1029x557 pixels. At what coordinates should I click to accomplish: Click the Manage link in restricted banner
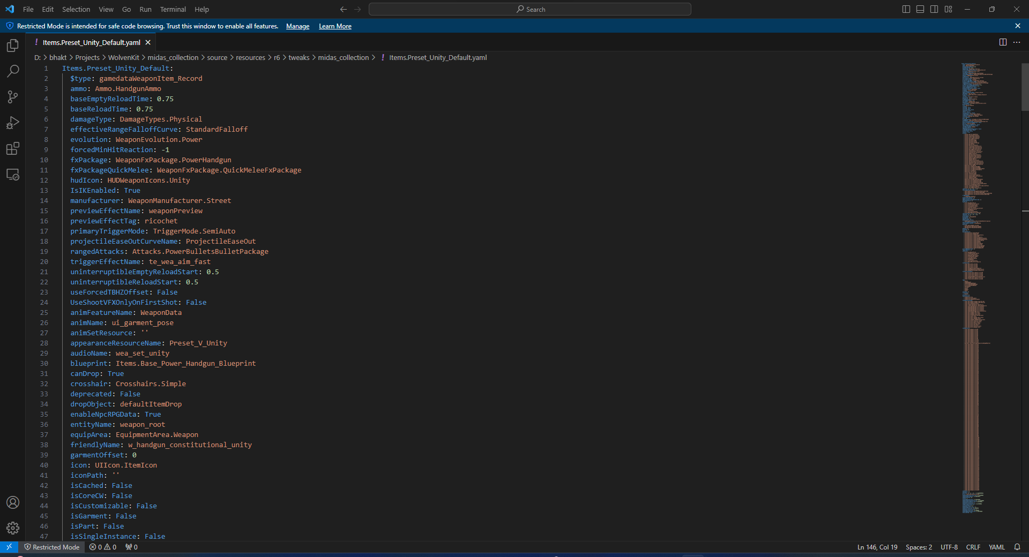(x=297, y=26)
